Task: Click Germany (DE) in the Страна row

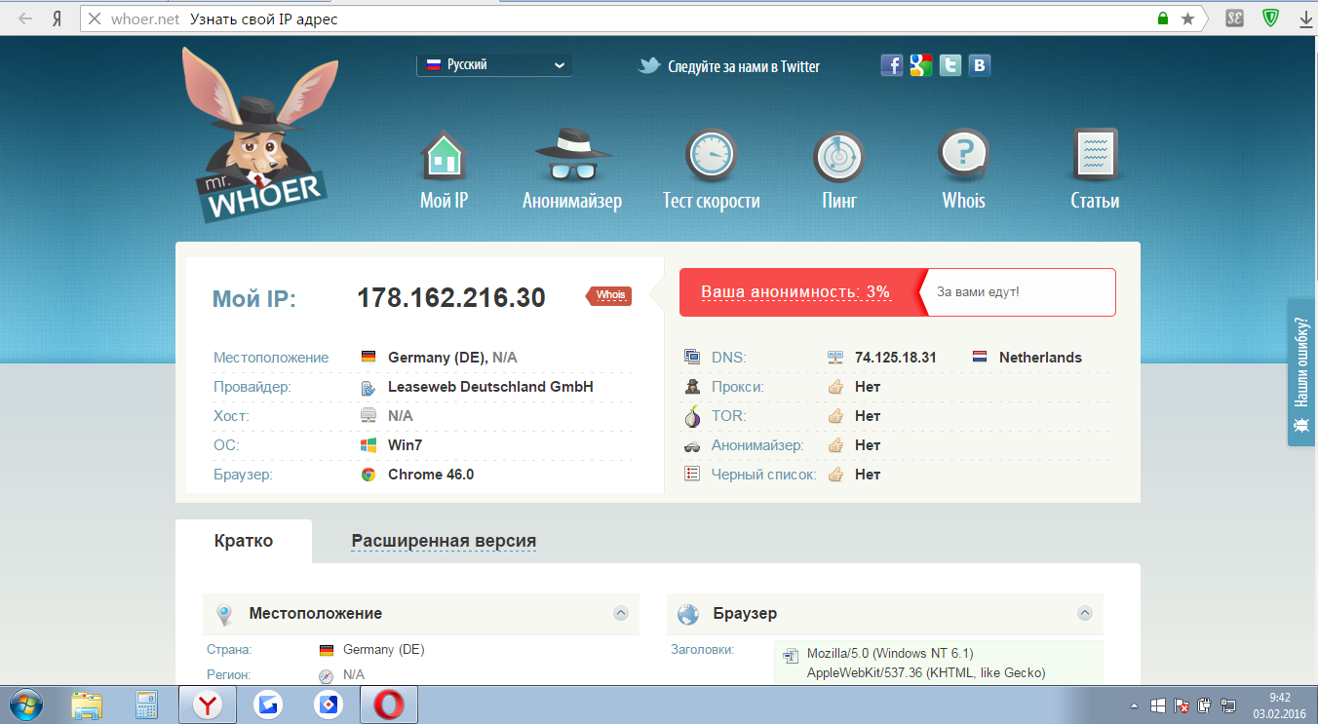Action: 384,650
